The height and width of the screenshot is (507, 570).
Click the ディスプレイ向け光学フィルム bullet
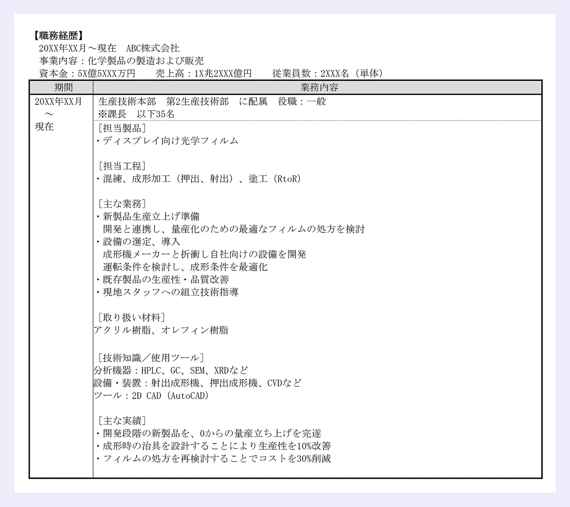pos(167,141)
